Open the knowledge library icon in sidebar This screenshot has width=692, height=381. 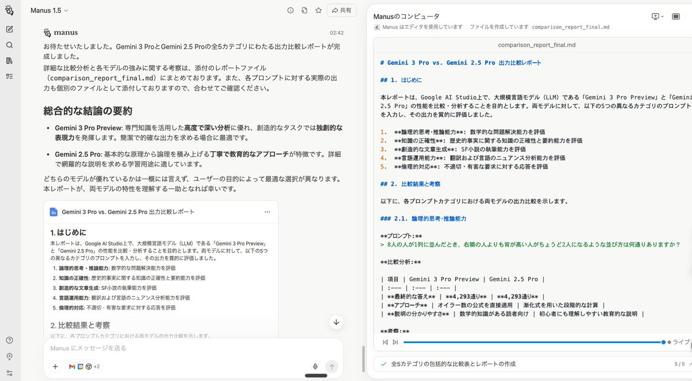click(x=9, y=61)
